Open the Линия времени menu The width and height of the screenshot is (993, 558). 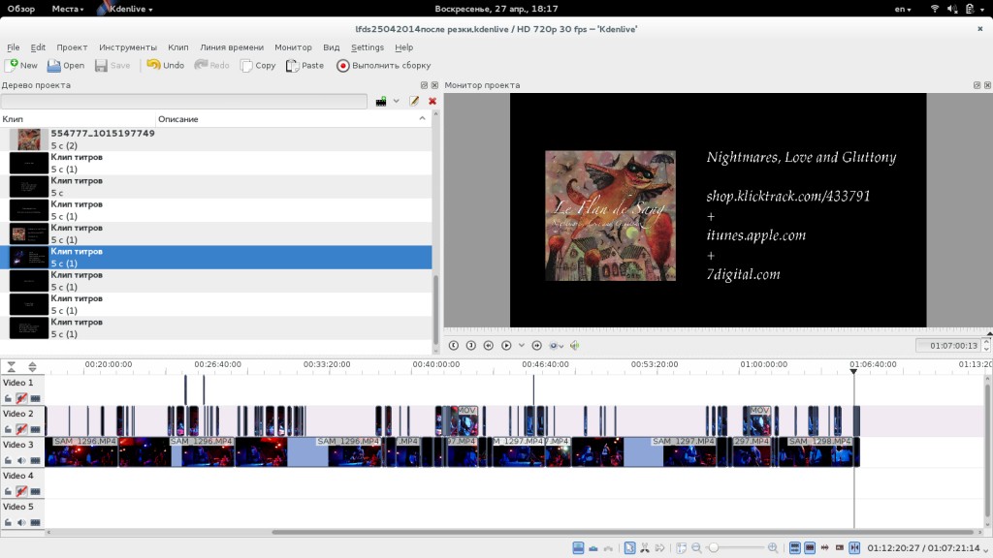tap(231, 46)
